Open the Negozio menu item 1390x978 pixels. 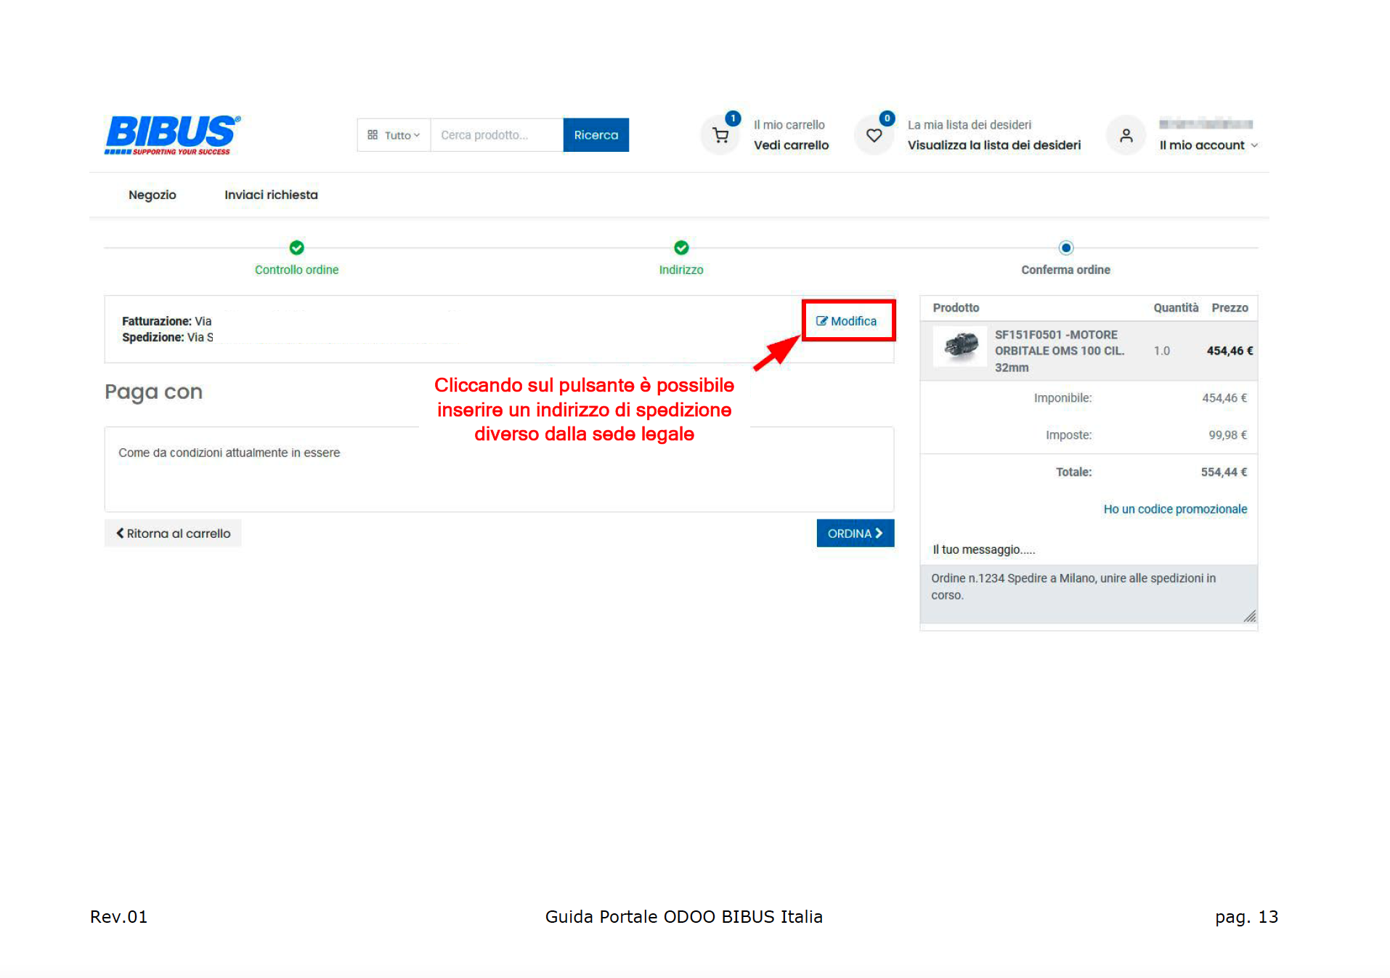(x=152, y=195)
